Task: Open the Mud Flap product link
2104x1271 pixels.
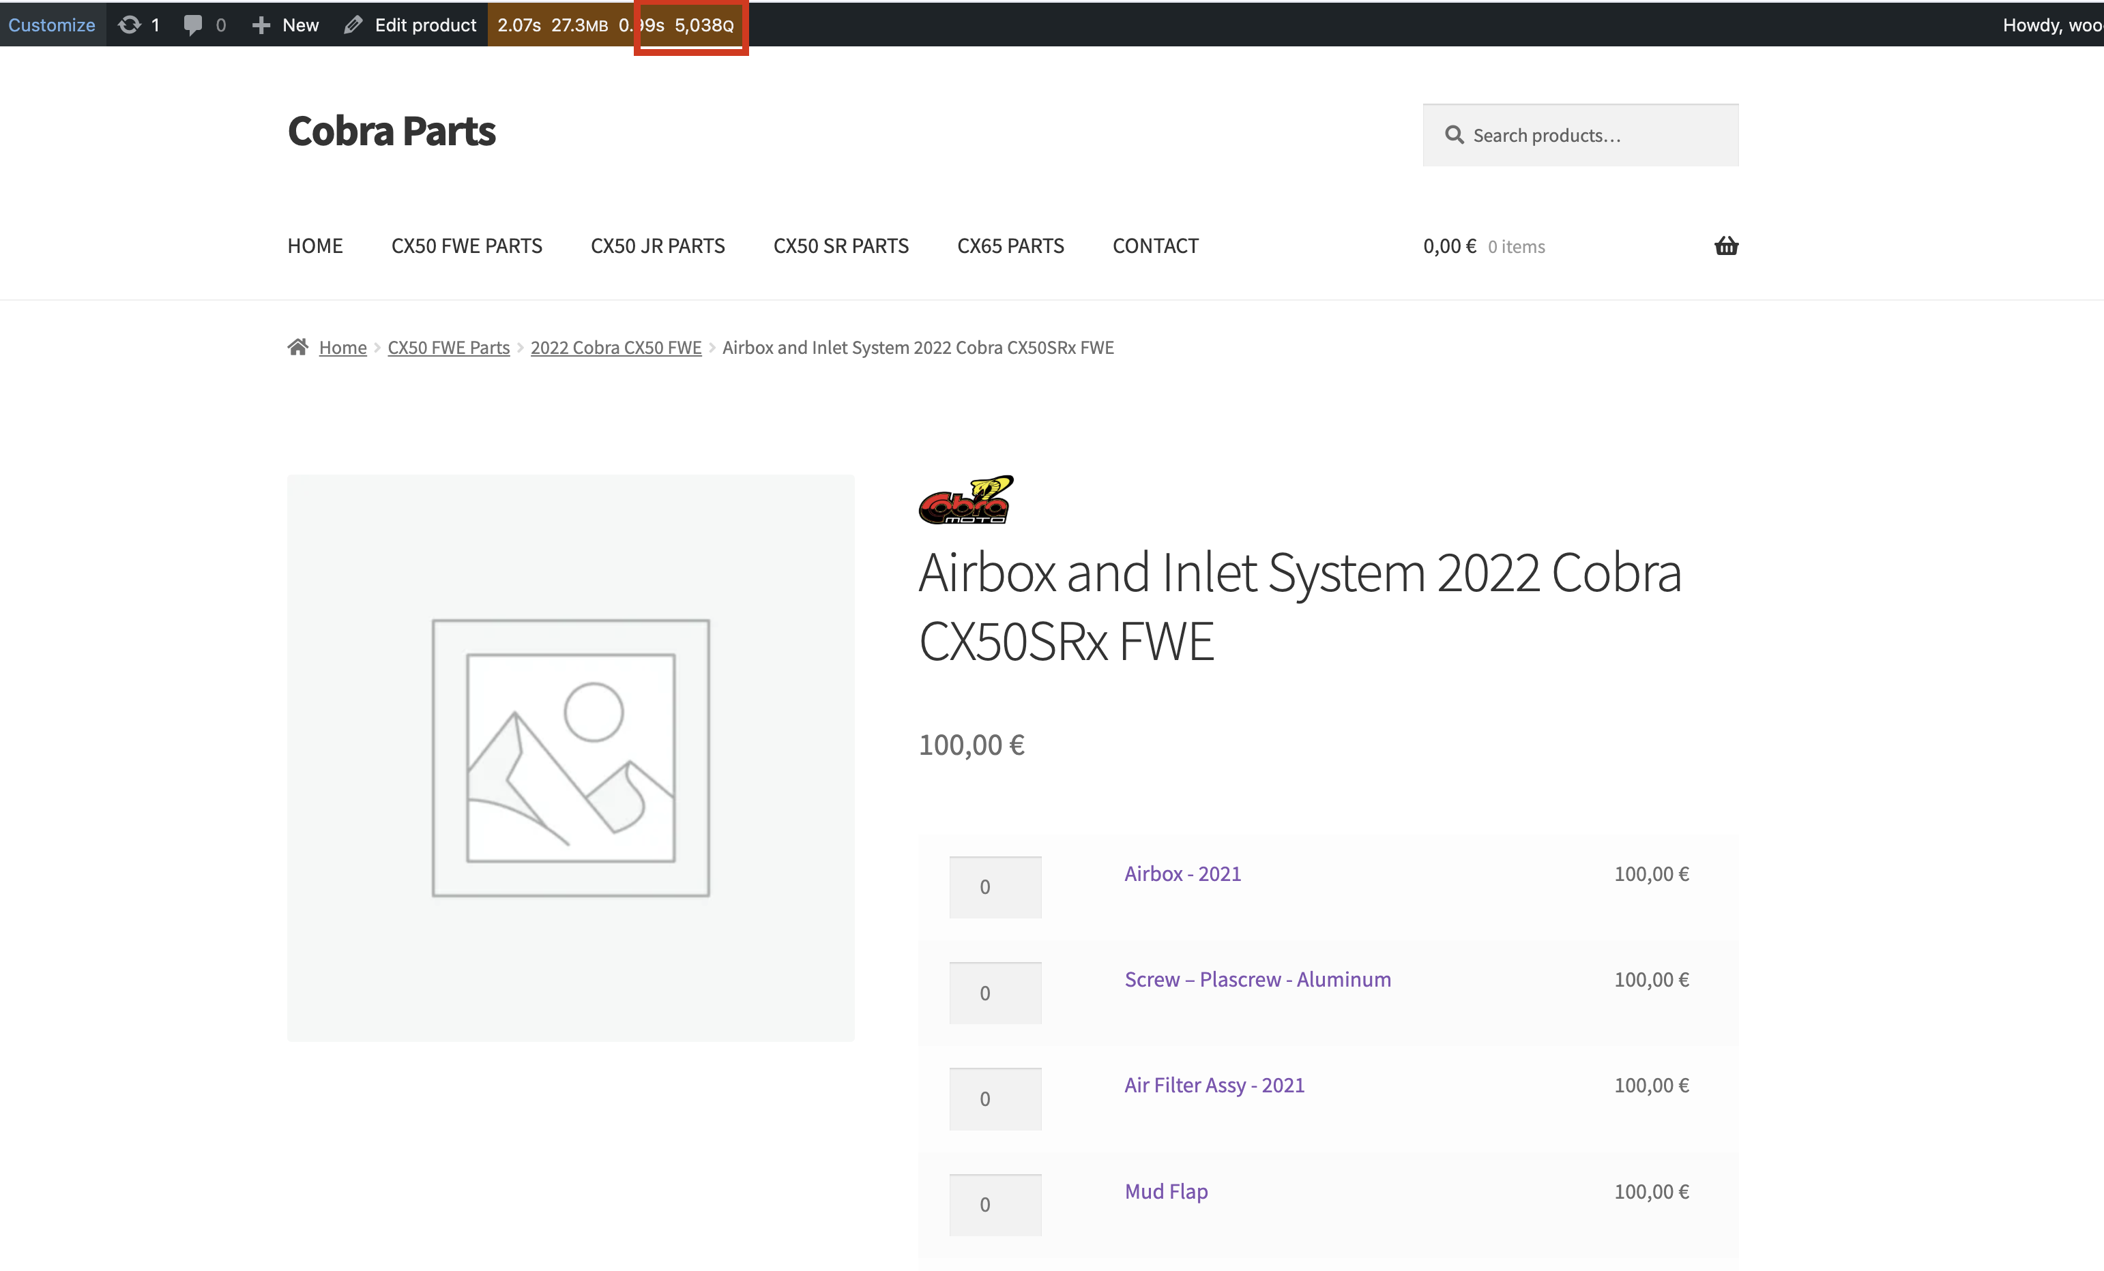Action: pos(1165,1191)
